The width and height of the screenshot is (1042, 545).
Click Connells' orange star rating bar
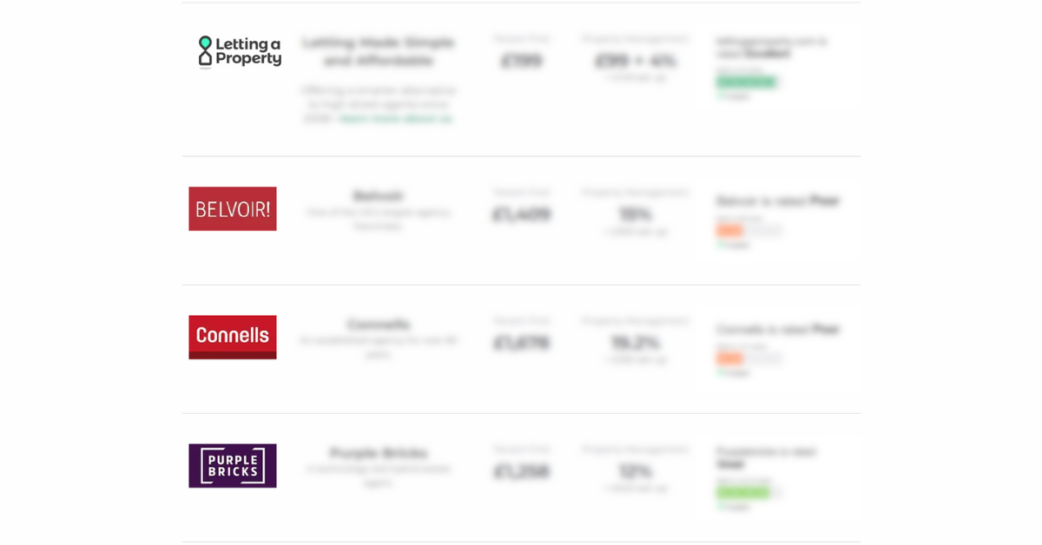(x=749, y=358)
